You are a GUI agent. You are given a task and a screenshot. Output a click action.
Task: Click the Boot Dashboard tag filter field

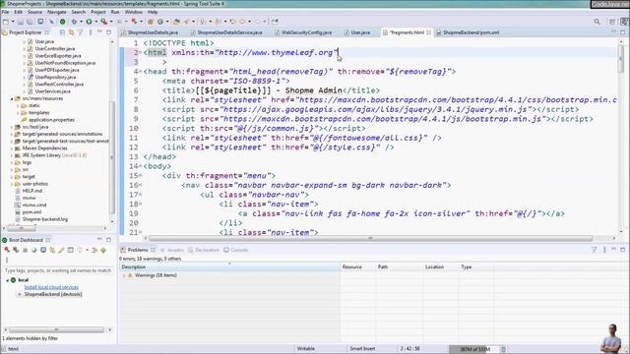coord(58,270)
